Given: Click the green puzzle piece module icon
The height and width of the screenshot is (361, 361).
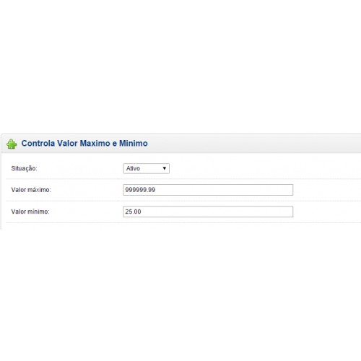Looking at the screenshot, I should [x=12, y=144].
